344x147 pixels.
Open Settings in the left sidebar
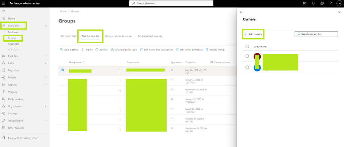pyautogui.click(x=12, y=113)
